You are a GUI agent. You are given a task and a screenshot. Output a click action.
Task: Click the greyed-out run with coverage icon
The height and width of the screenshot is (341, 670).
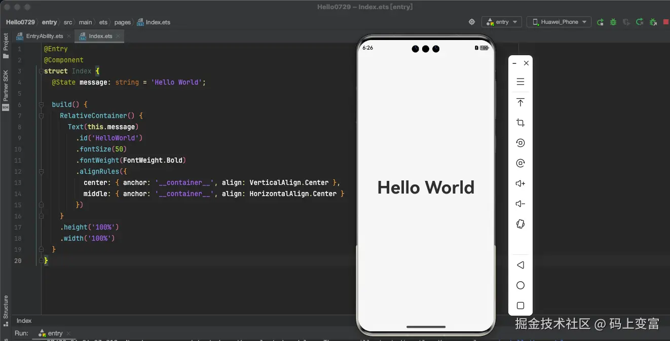click(x=626, y=22)
